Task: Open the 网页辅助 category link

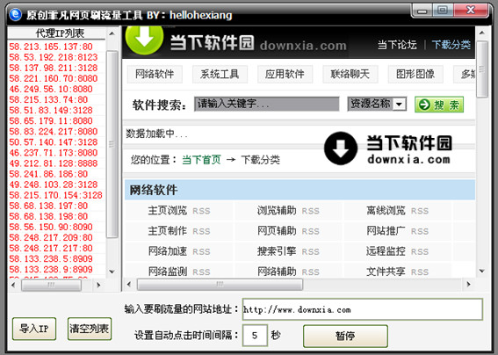Action: tap(277, 231)
